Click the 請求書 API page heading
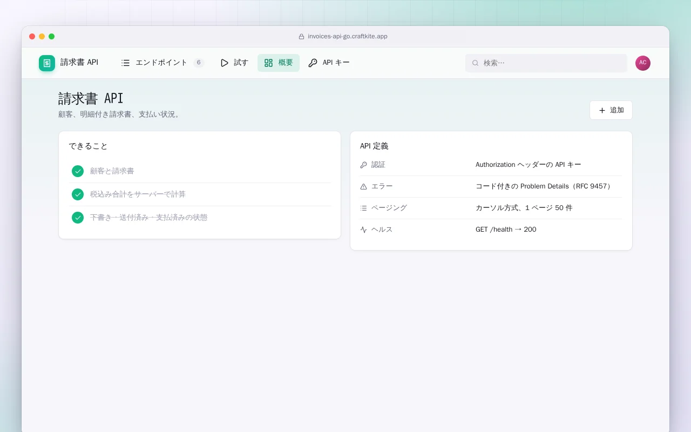The image size is (691, 432). pos(91,98)
